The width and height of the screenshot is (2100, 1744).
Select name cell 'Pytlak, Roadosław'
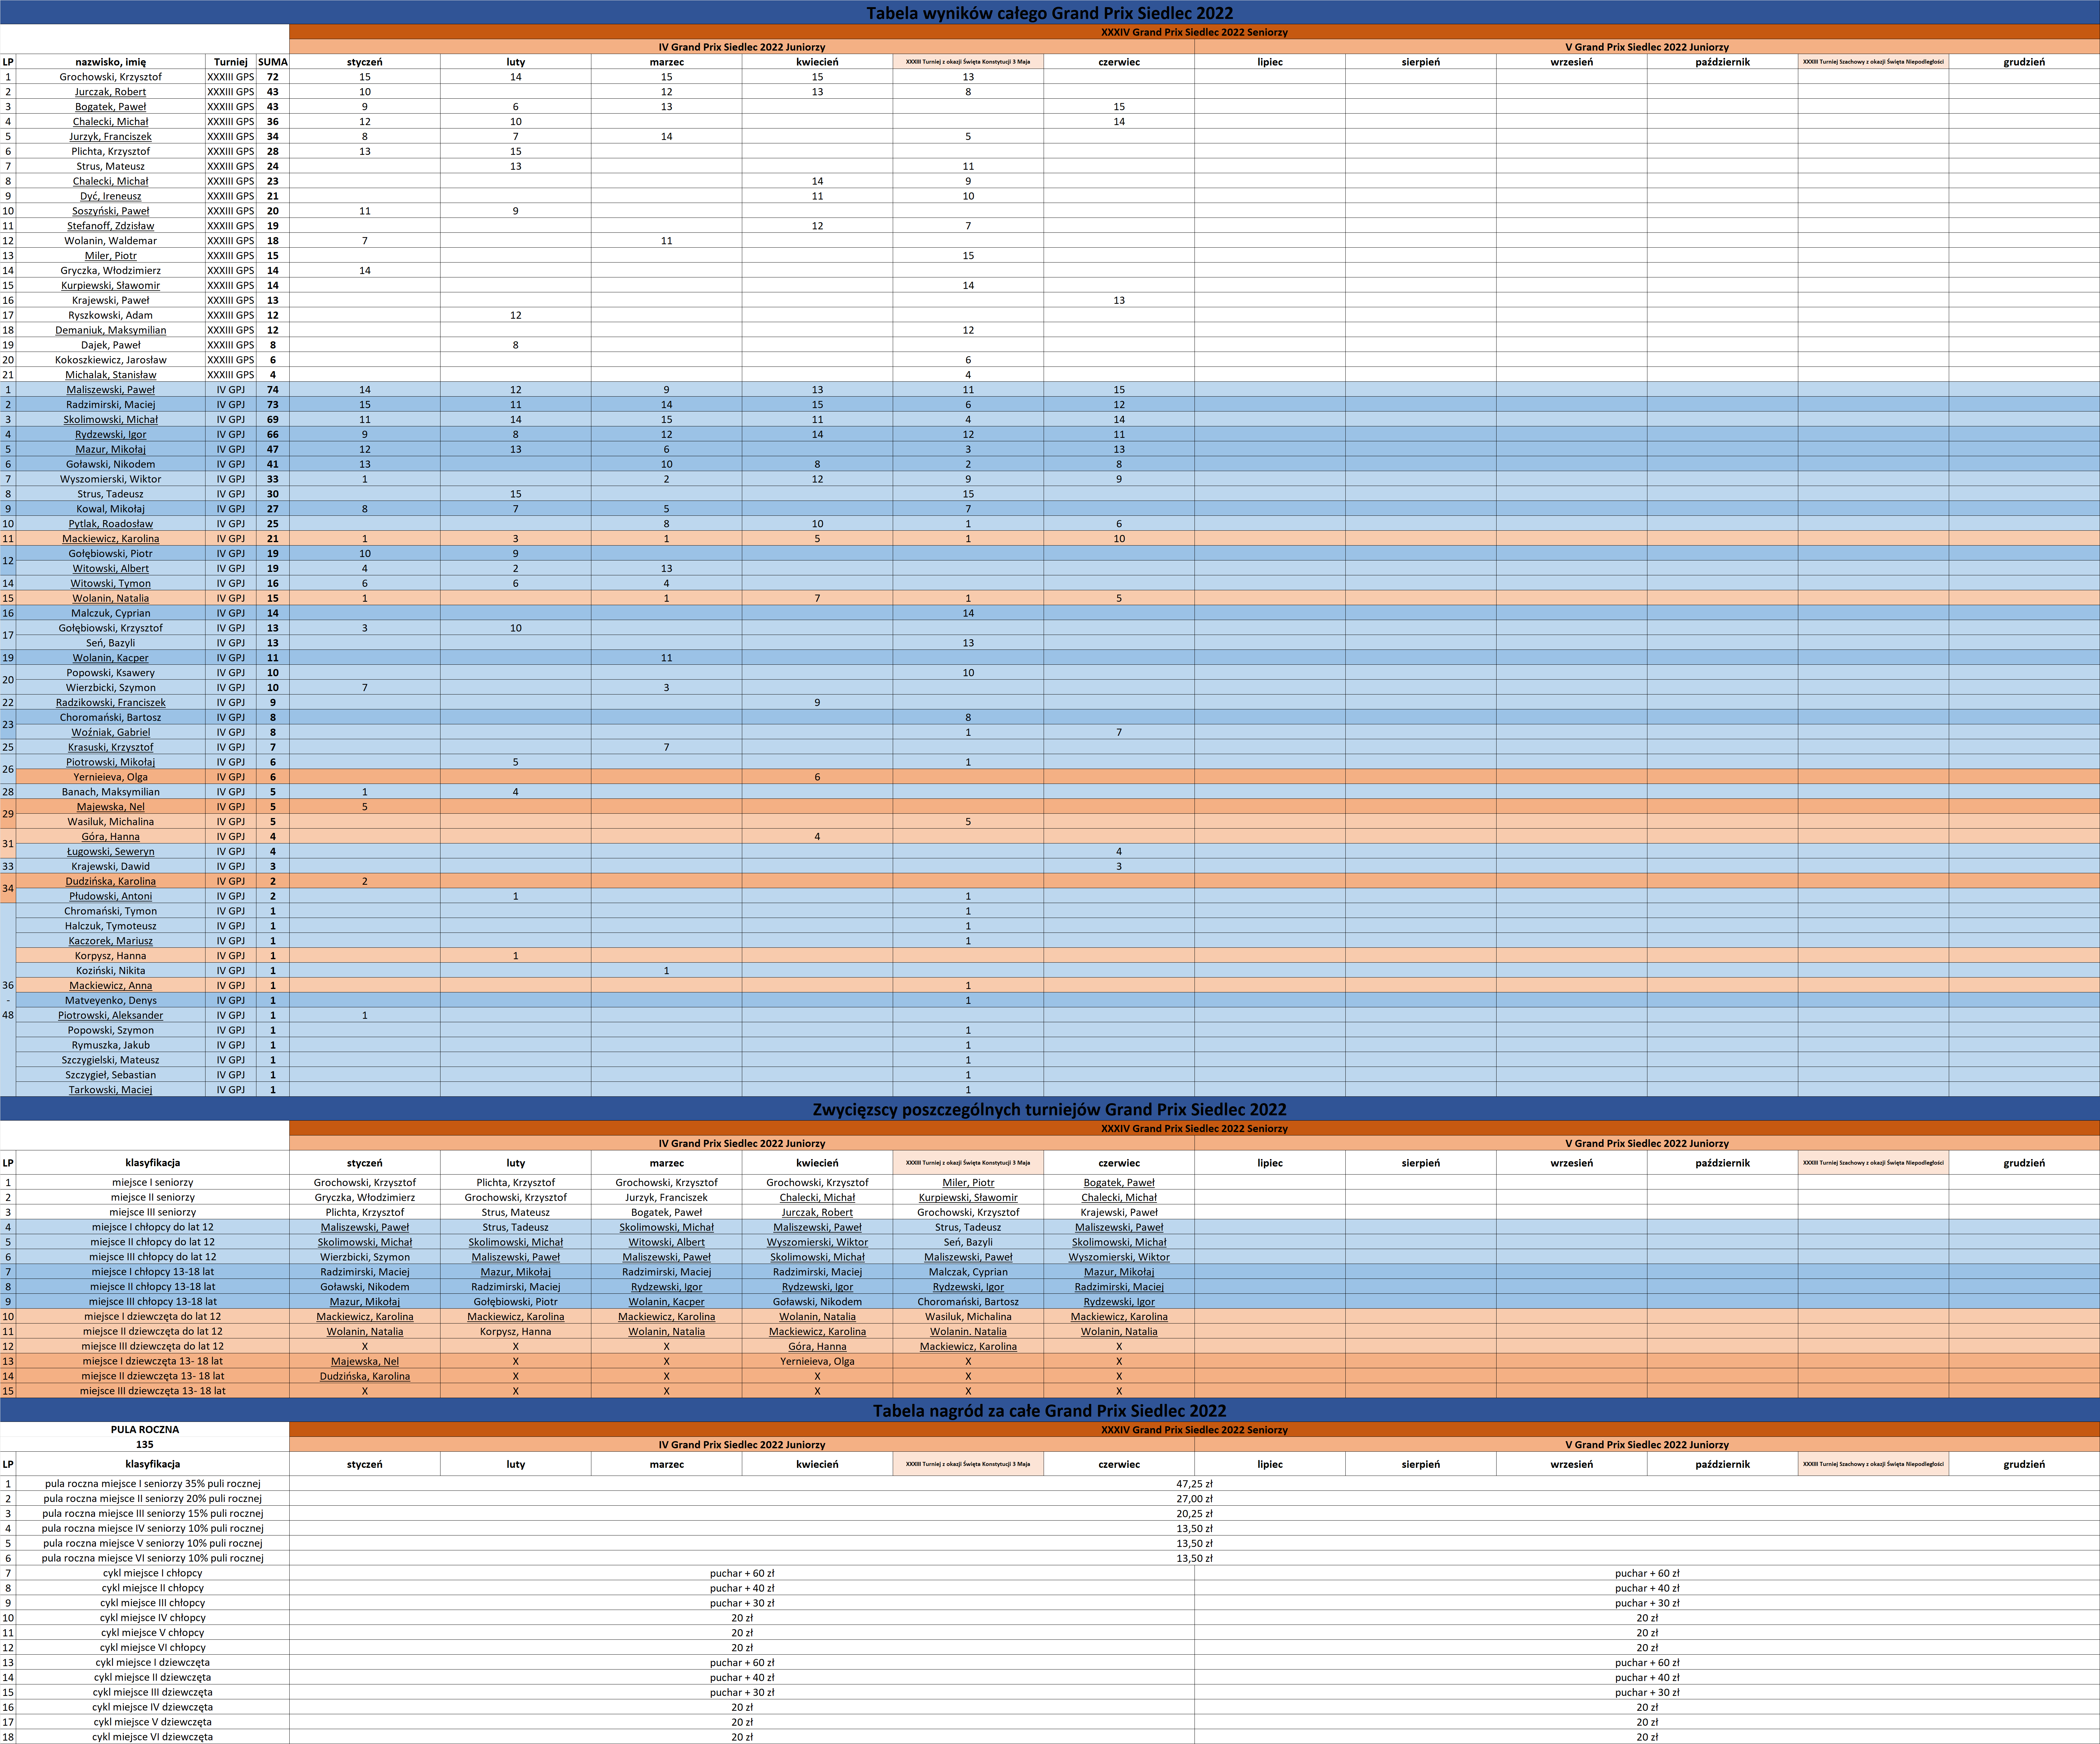coord(110,524)
